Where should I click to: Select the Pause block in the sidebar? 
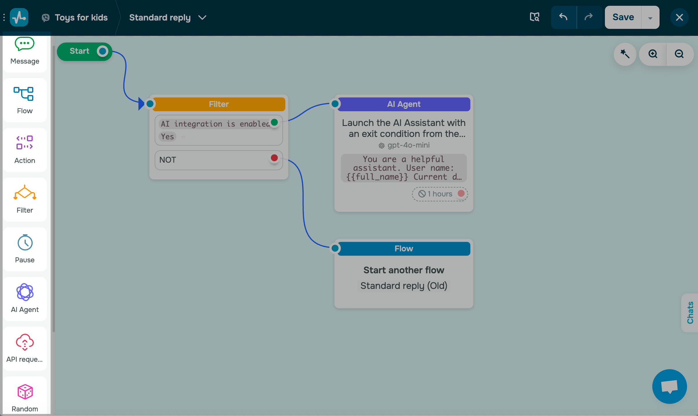pos(25,249)
